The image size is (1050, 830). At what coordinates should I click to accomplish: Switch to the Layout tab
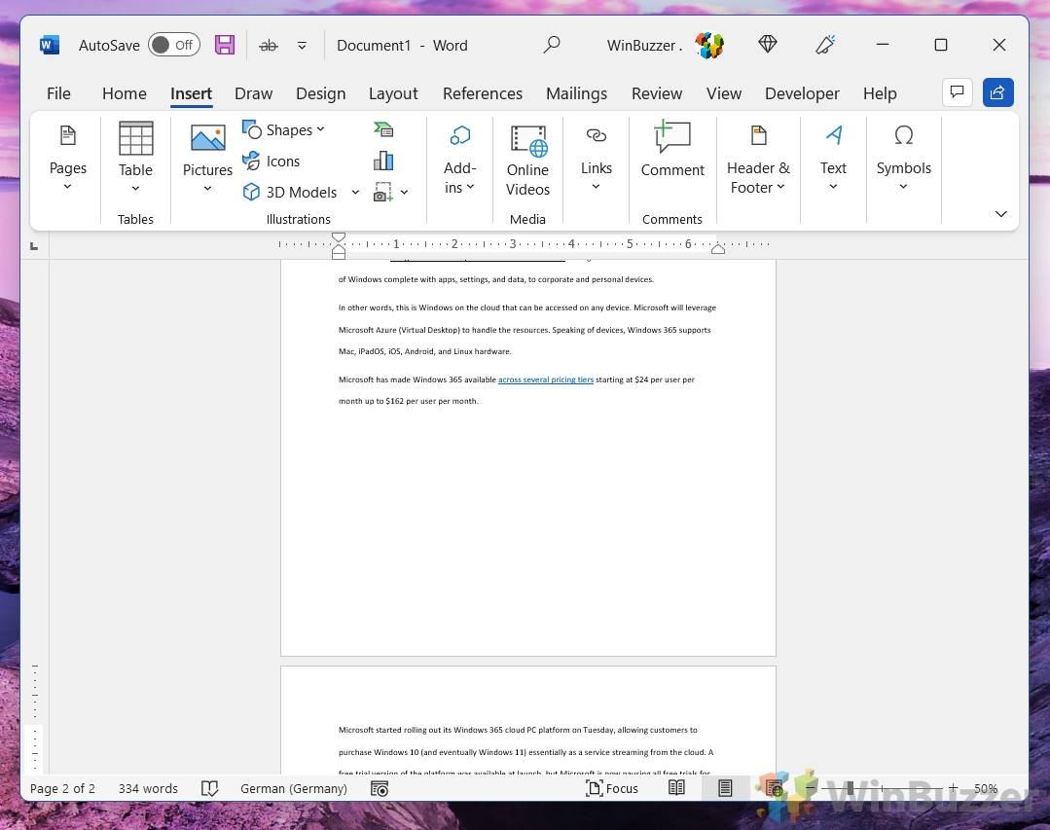pyautogui.click(x=393, y=93)
